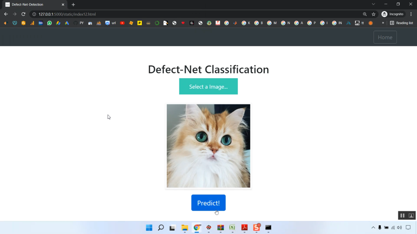This screenshot has width=417, height=234.
Task: Click the Predict! button
Action: point(209,203)
